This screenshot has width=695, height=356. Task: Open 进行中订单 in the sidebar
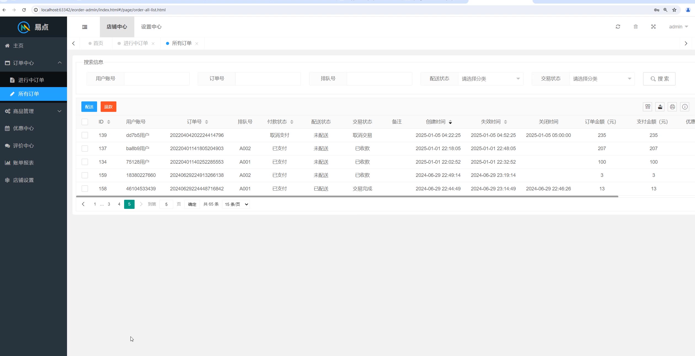pos(31,80)
